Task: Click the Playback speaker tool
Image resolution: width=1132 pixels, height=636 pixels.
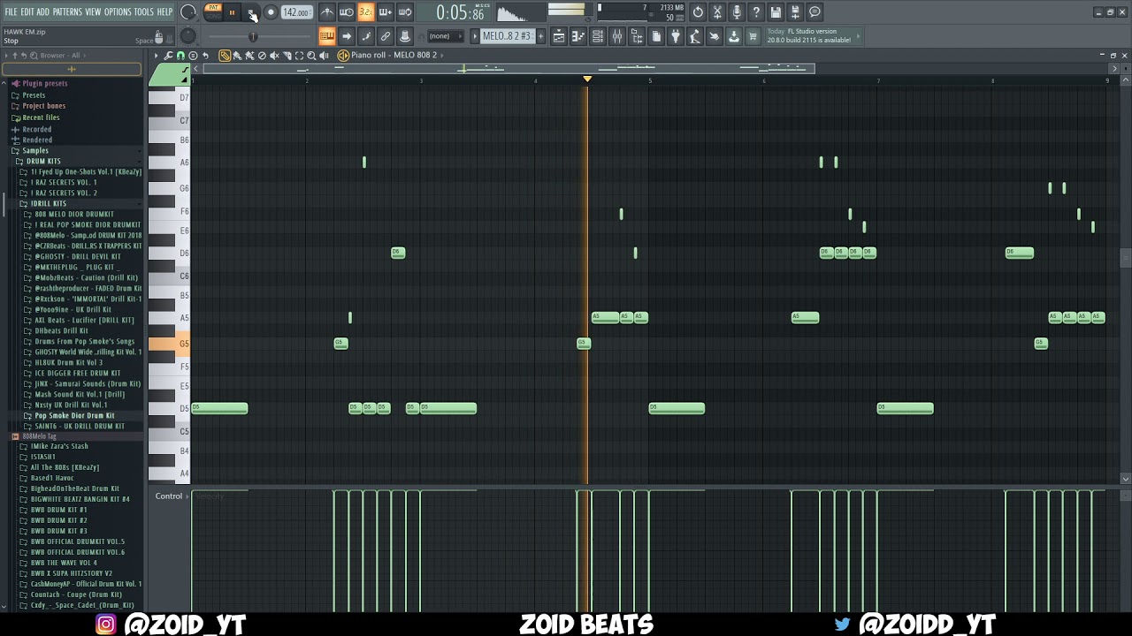Action: (x=324, y=55)
